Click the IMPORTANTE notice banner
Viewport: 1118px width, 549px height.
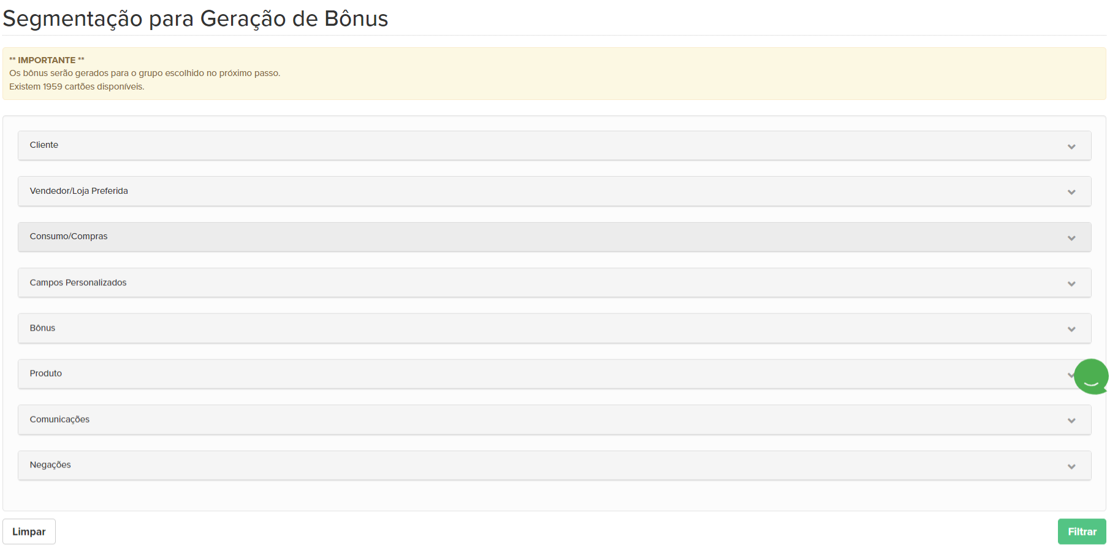[554, 74]
